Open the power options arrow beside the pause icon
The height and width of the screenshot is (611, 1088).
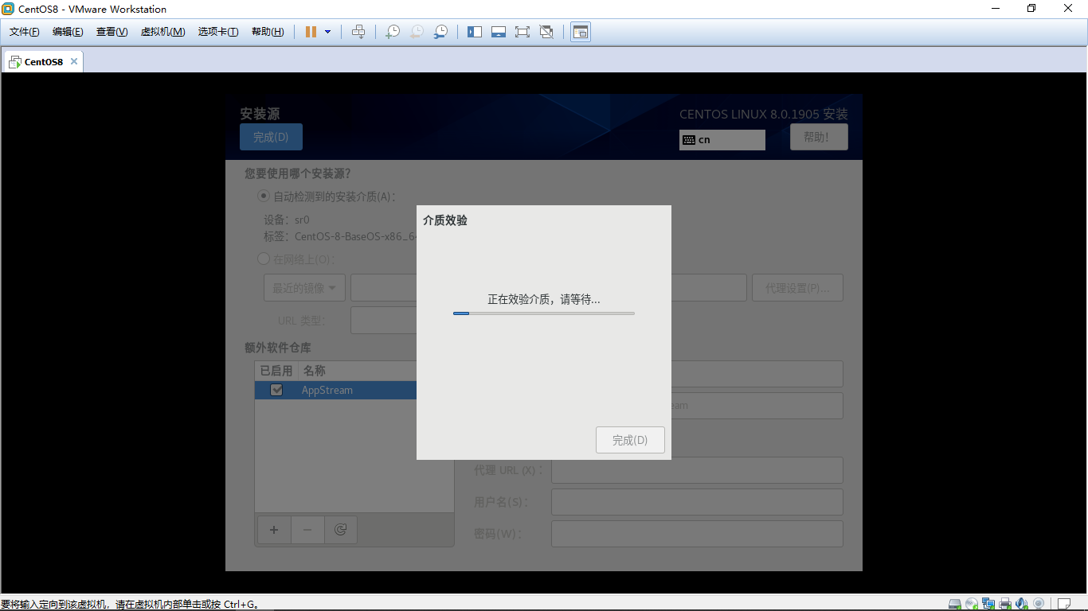pos(327,32)
